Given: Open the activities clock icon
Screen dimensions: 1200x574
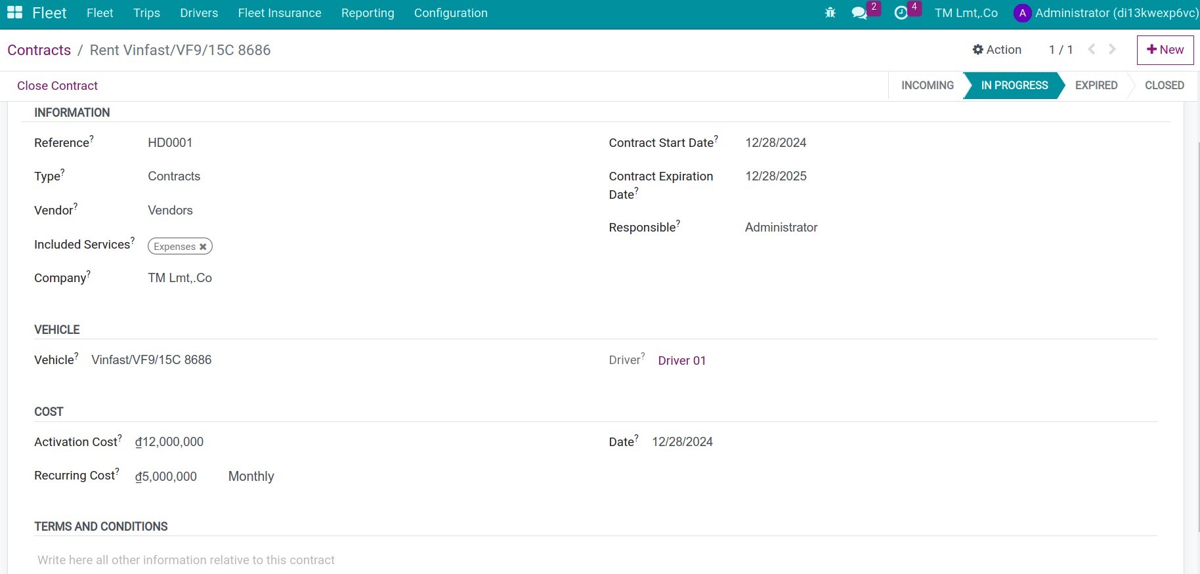Looking at the screenshot, I should [901, 13].
